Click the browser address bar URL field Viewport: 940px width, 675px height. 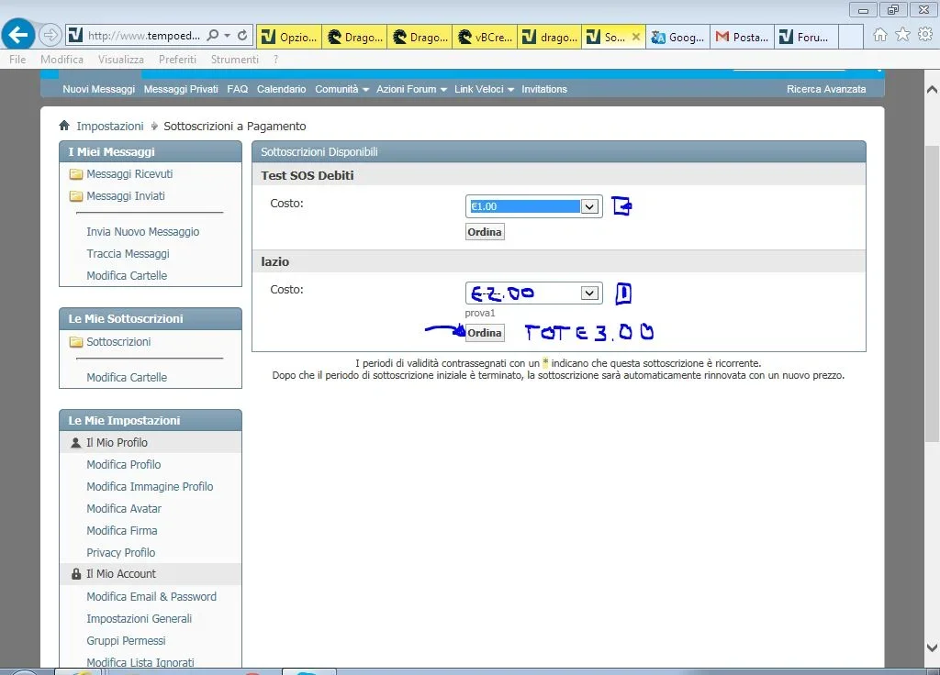pyautogui.click(x=144, y=36)
